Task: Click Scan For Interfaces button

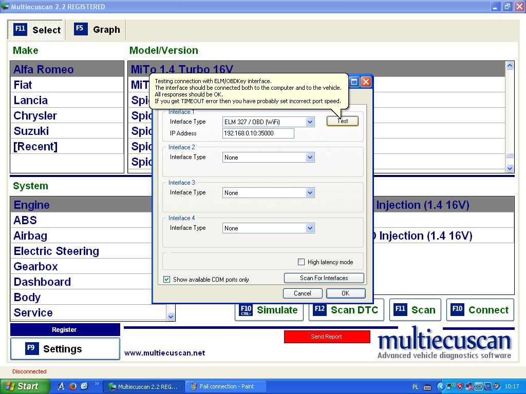Action: click(324, 278)
